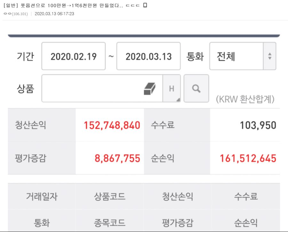Click the 청산손익 value 152,748,840
Screen dimensions: 288x232
pyautogui.click(x=112, y=125)
